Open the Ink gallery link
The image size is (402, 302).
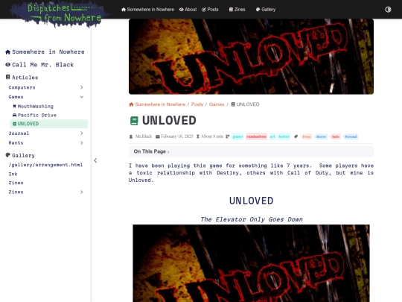coord(13,174)
